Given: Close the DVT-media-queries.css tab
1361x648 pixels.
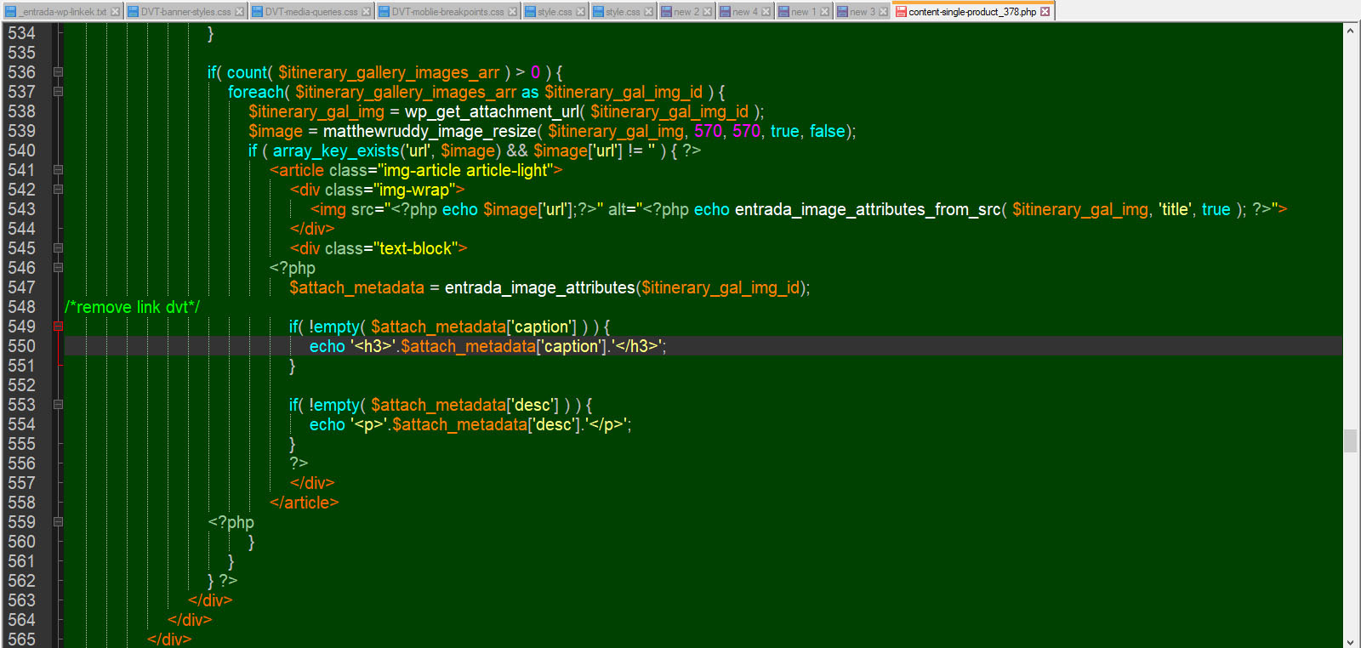Looking at the screenshot, I should (367, 12).
